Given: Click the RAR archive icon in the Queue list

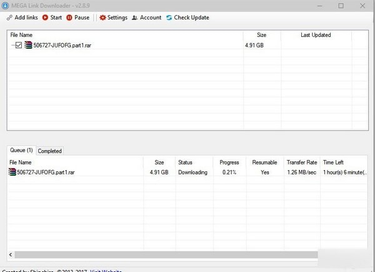Looking at the screenshot, I should (x=12, y=172).
